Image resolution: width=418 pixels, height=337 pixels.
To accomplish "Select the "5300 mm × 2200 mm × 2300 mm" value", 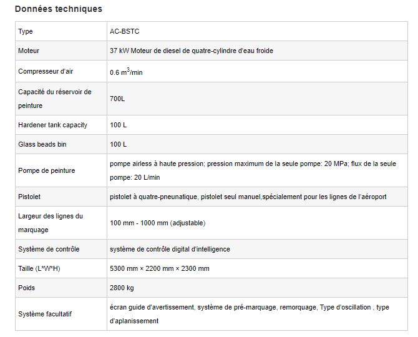I will (x=159, y=268).
